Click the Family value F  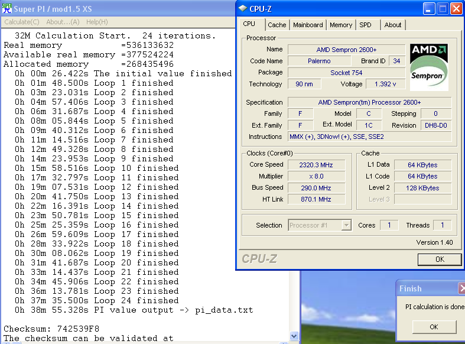click(x=300, y=113)
